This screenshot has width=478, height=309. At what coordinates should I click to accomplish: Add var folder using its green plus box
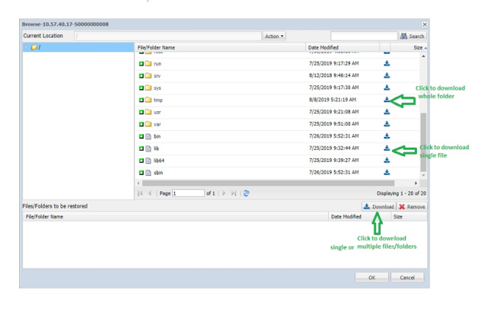click(141, 124)
